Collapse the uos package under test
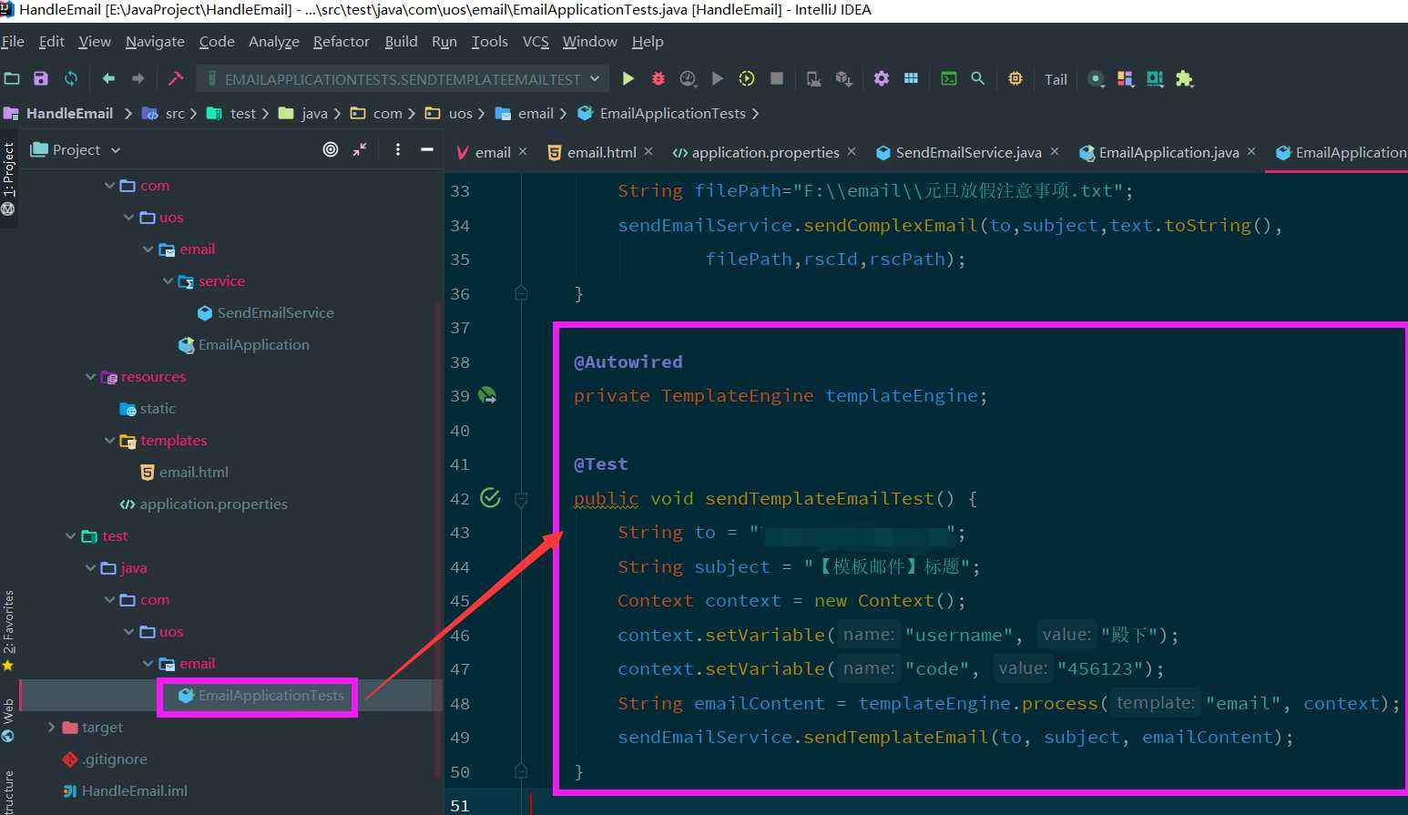 pos(128,631)
